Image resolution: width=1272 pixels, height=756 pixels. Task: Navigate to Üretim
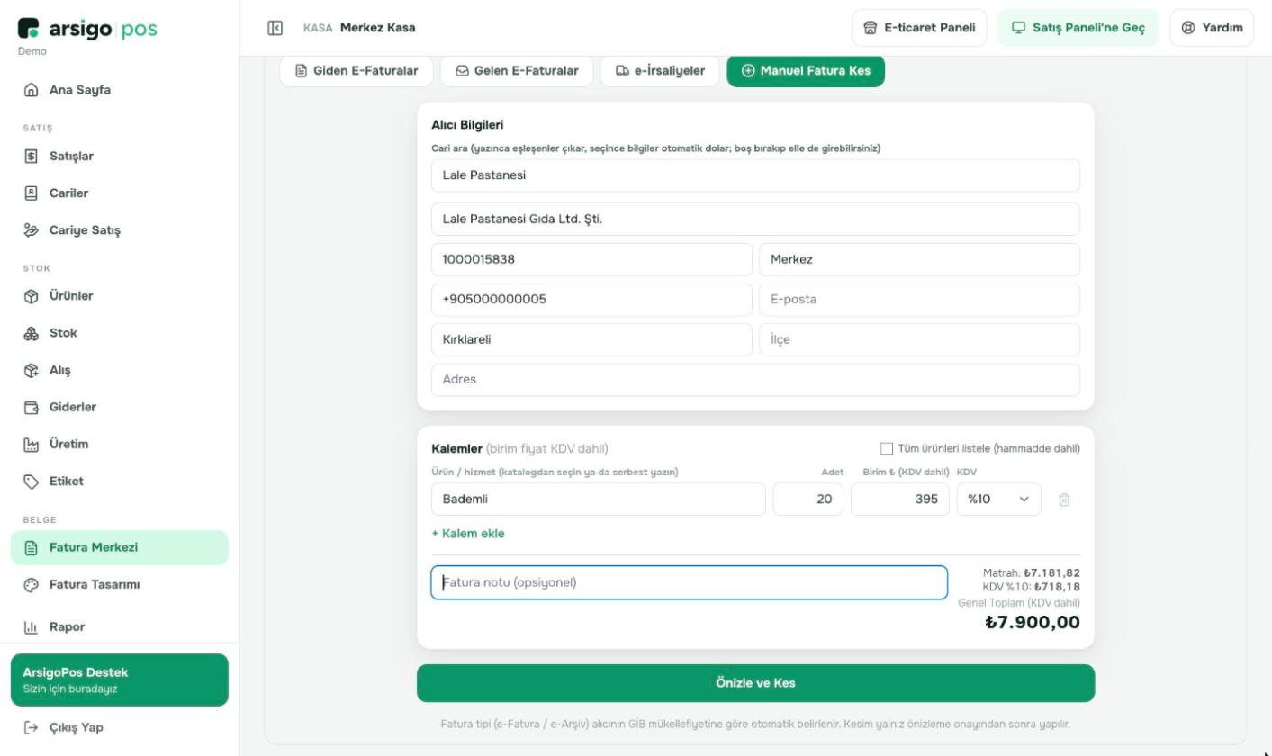click(120, 444)
